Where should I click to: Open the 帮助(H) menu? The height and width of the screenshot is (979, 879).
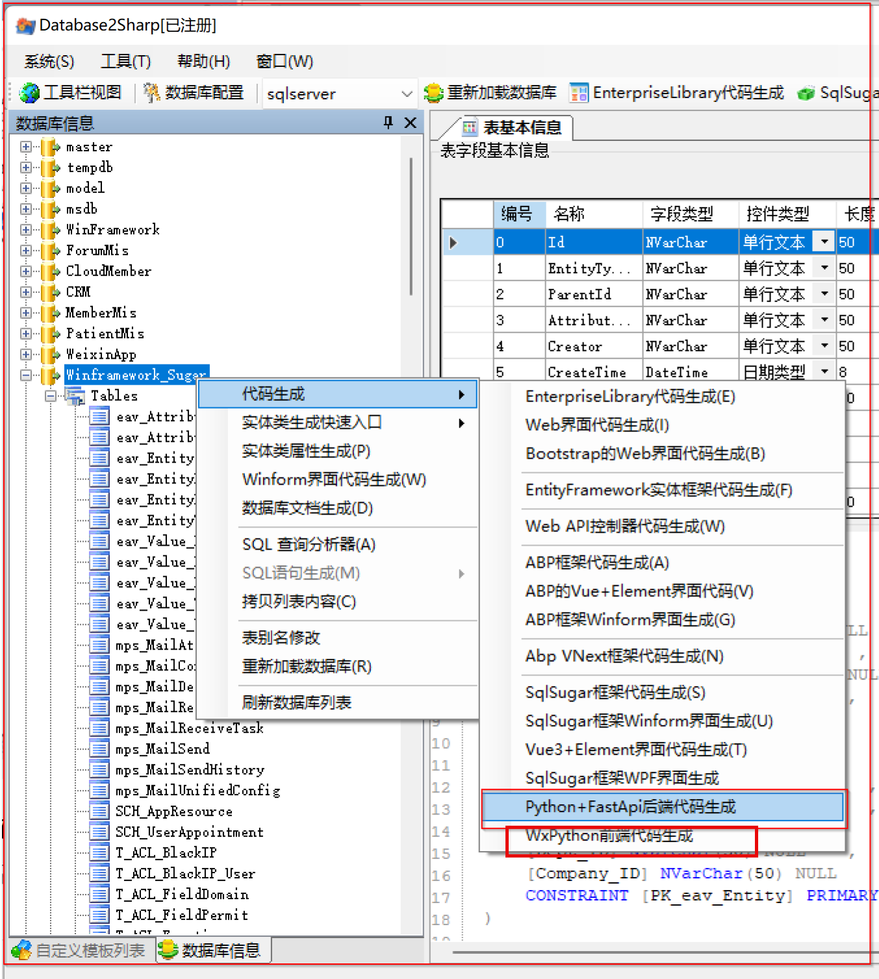tap(204, 62)
